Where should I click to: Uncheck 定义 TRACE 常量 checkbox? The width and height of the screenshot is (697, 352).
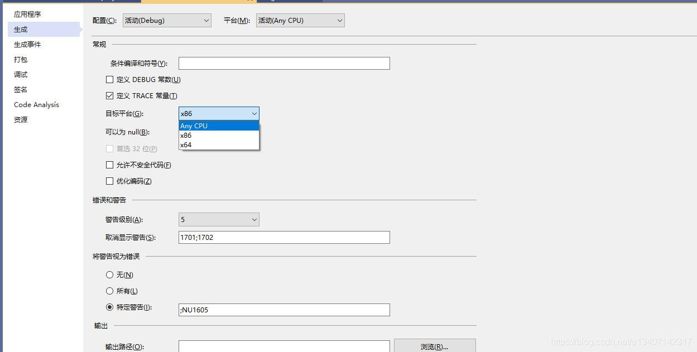pos(109,95)
